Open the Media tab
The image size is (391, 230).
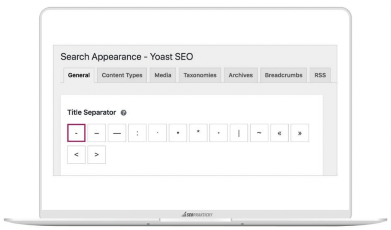[x=163, y=75]
